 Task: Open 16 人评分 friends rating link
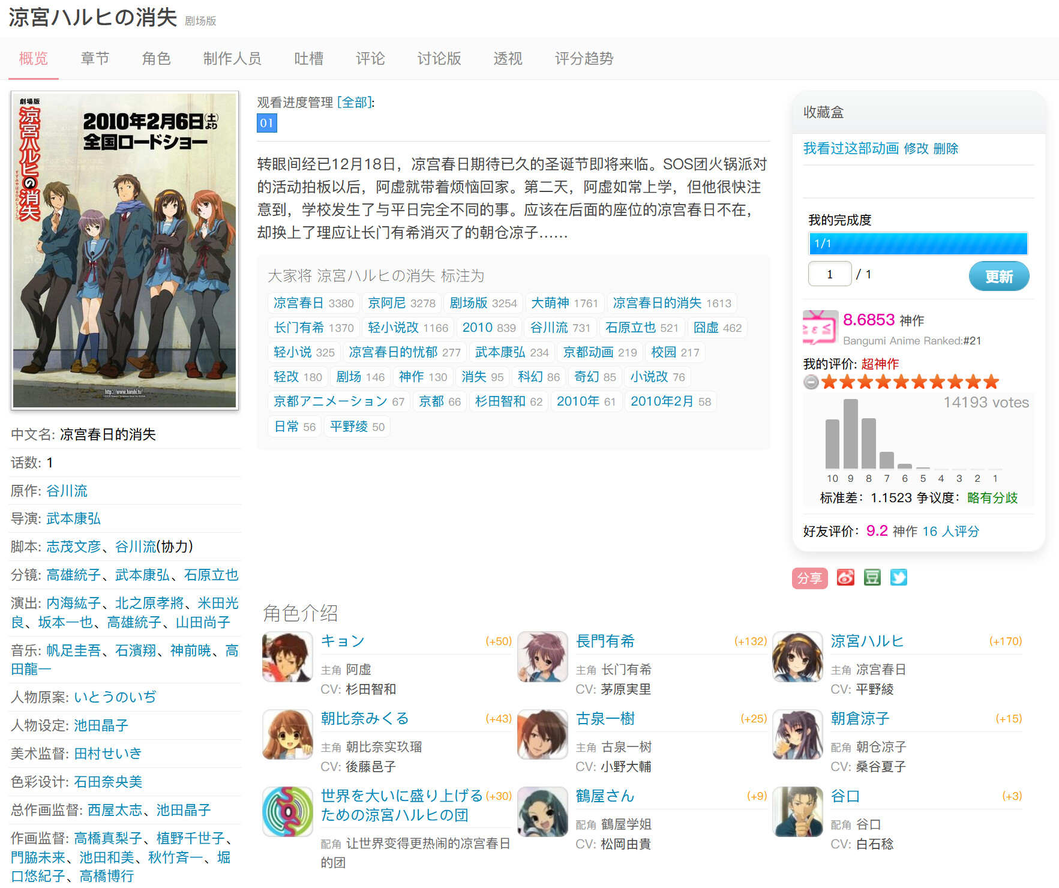[x=950, y=531]
